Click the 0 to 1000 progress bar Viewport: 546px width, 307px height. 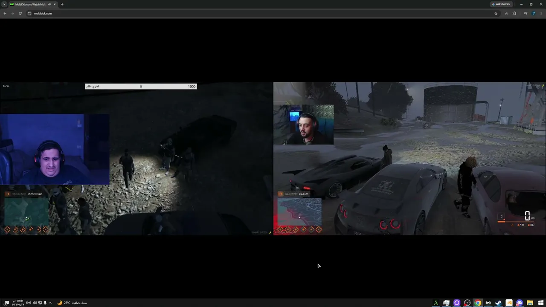click(x=141, y=87)
